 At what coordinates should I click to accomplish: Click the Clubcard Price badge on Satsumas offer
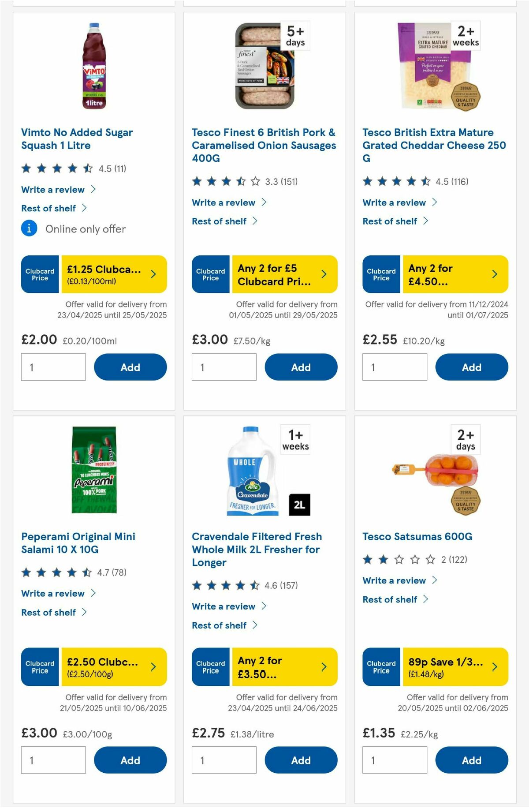click(x=381, y=667)
